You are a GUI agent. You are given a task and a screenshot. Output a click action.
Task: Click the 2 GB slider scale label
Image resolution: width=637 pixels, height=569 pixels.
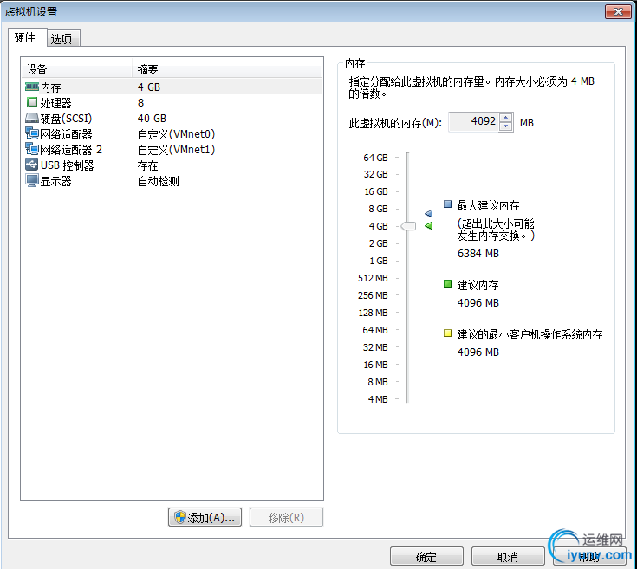point(378,243)
